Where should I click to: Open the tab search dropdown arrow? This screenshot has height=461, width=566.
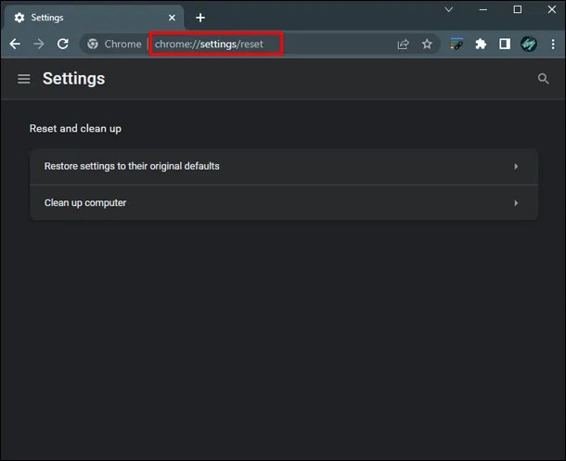tap(449, 9)
